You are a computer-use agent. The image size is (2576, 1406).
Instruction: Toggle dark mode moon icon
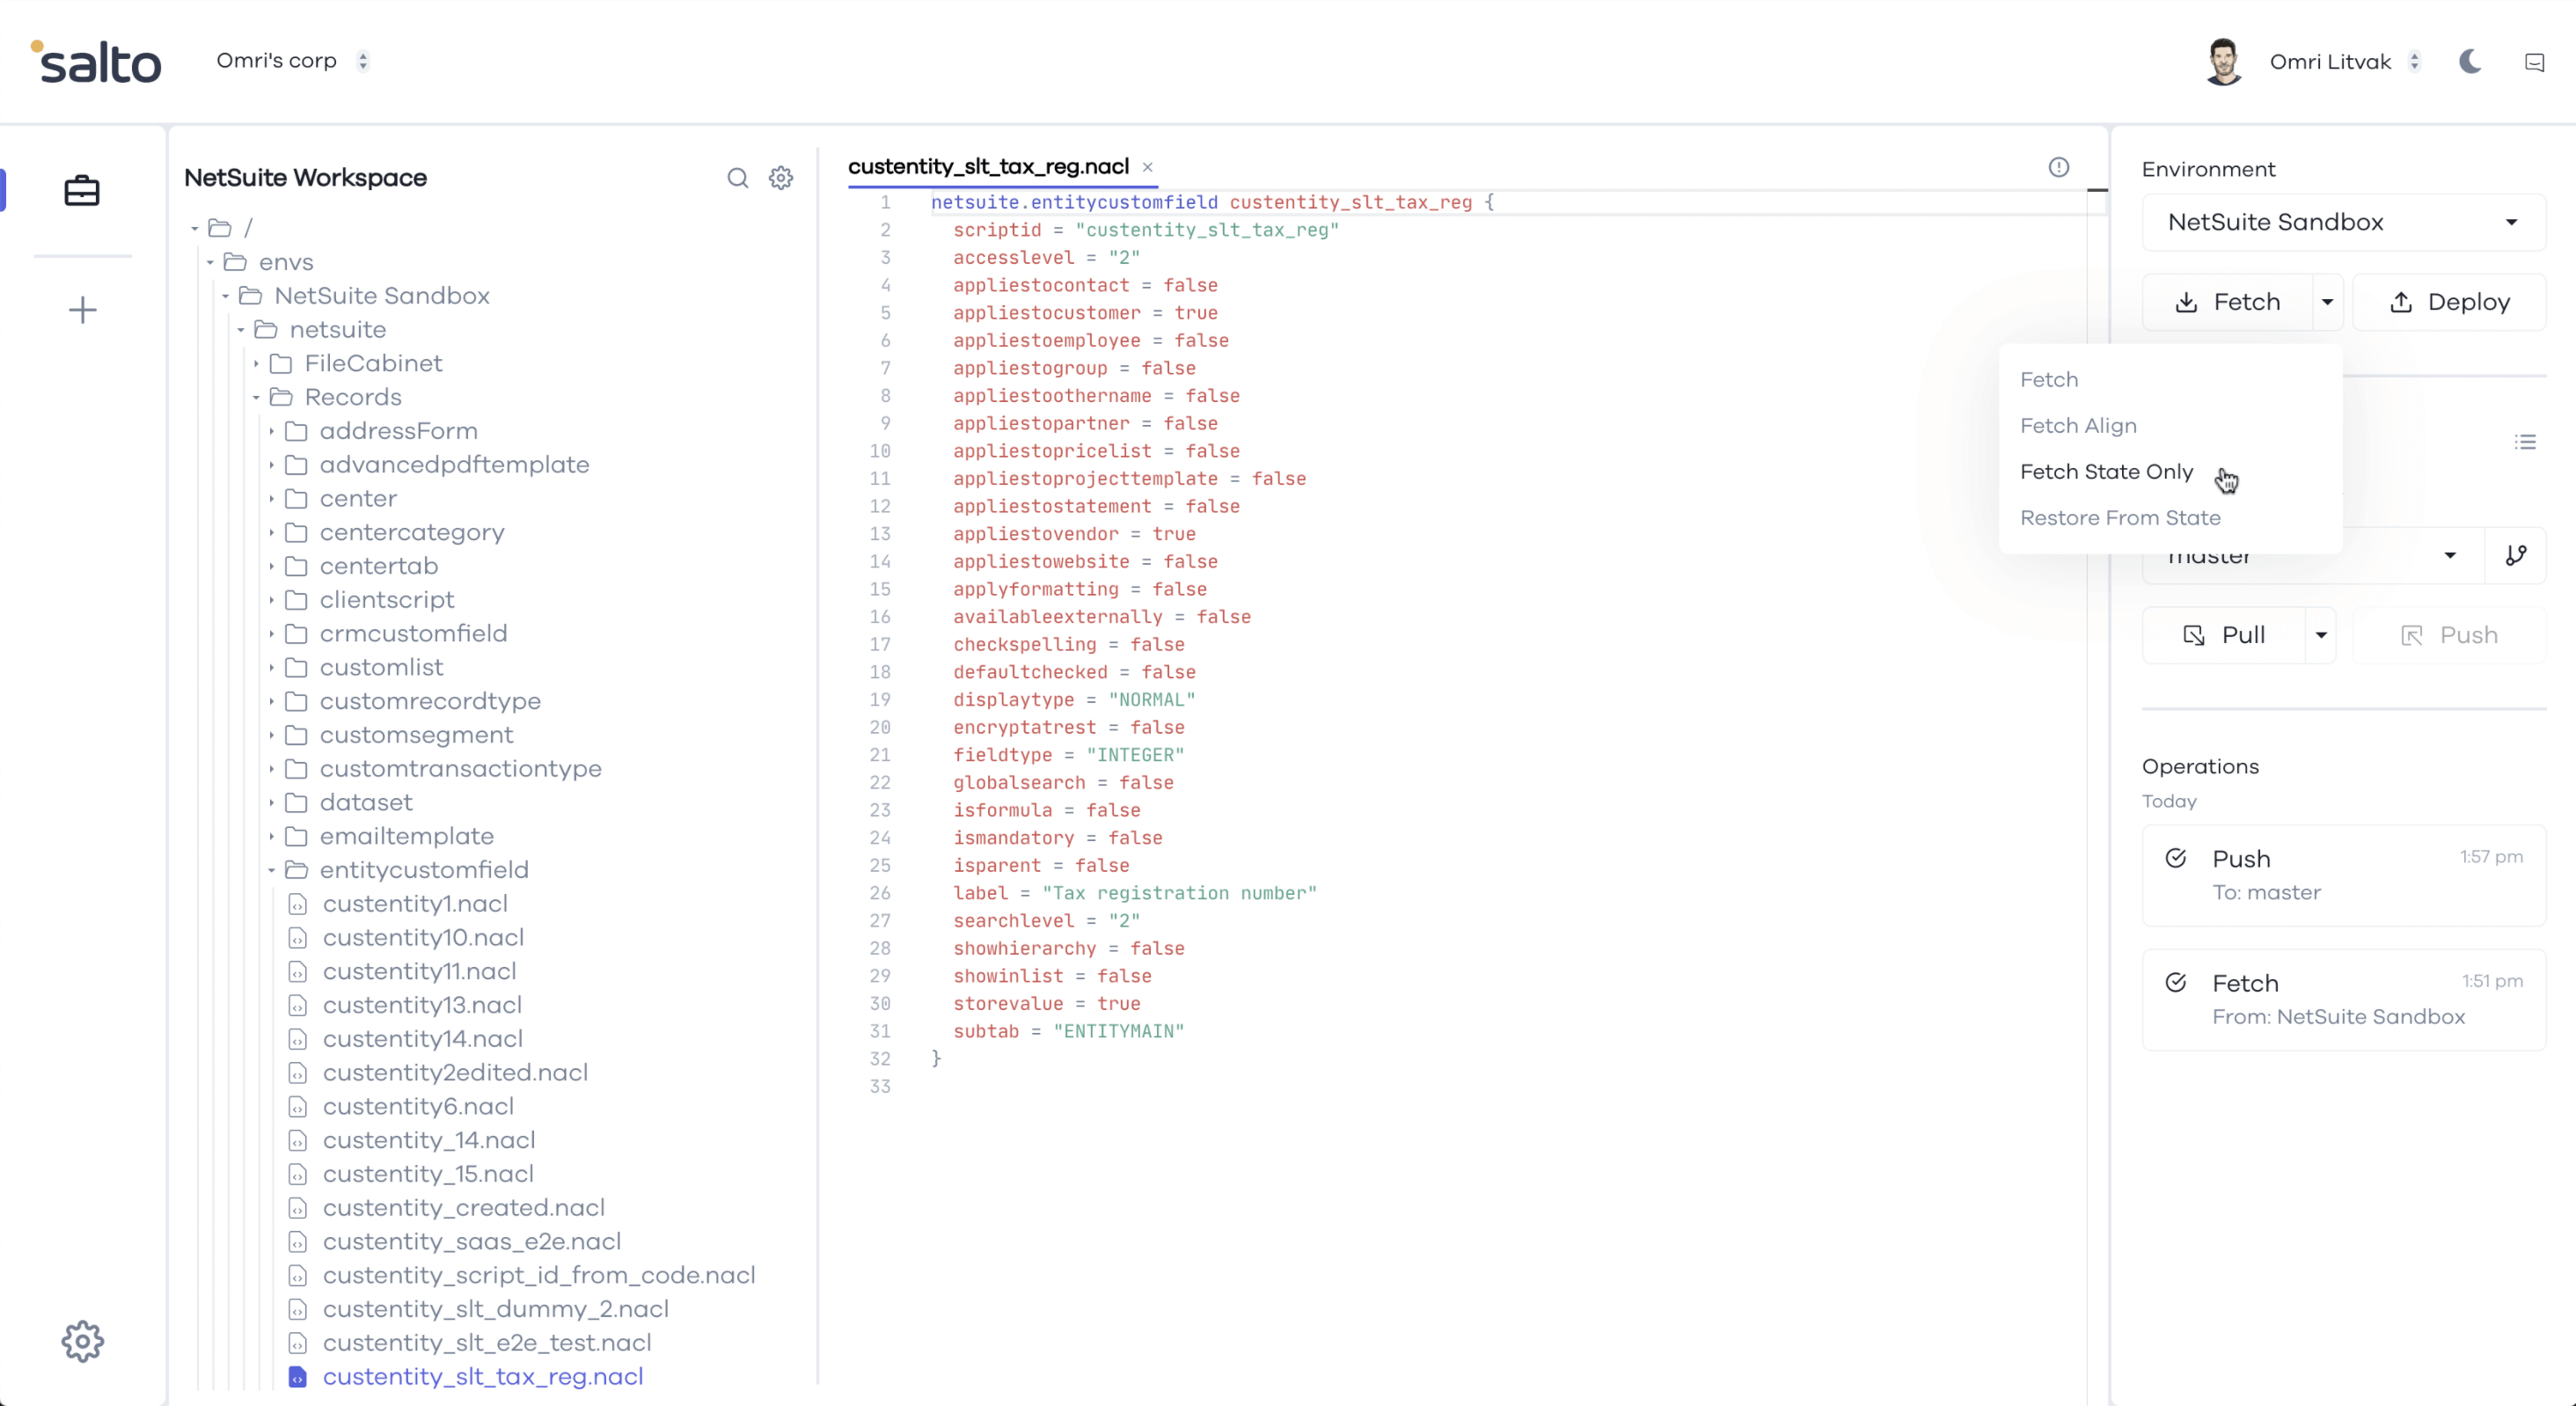pyautogui.click(x=2470, y=62)
